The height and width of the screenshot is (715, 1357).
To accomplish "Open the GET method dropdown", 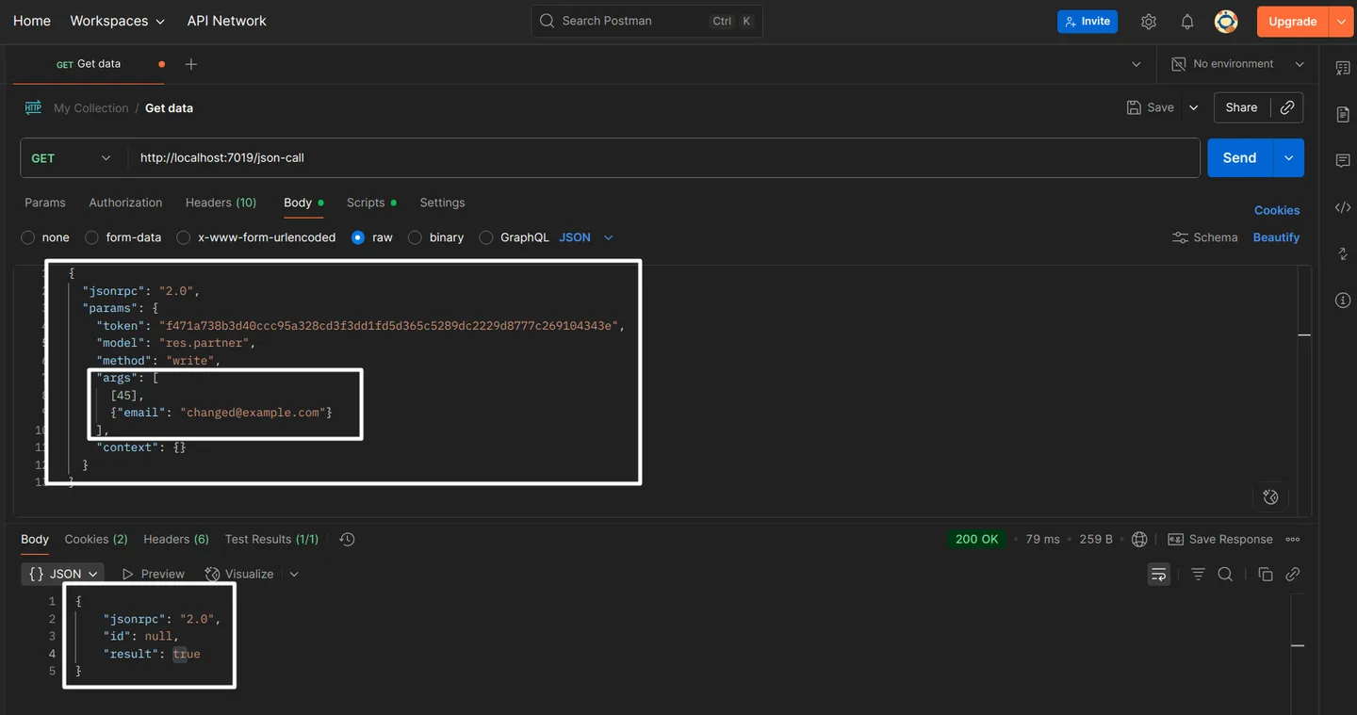I will click(x=71, y=158).
